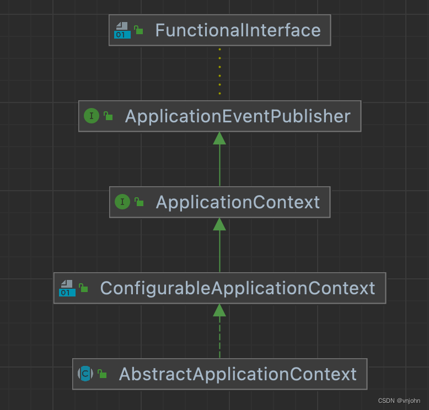Click the green lock icon on ConfigurableApplicationContext
This screenshot has width=429, height=410.
pyautogui.click(x=84, y=288)
